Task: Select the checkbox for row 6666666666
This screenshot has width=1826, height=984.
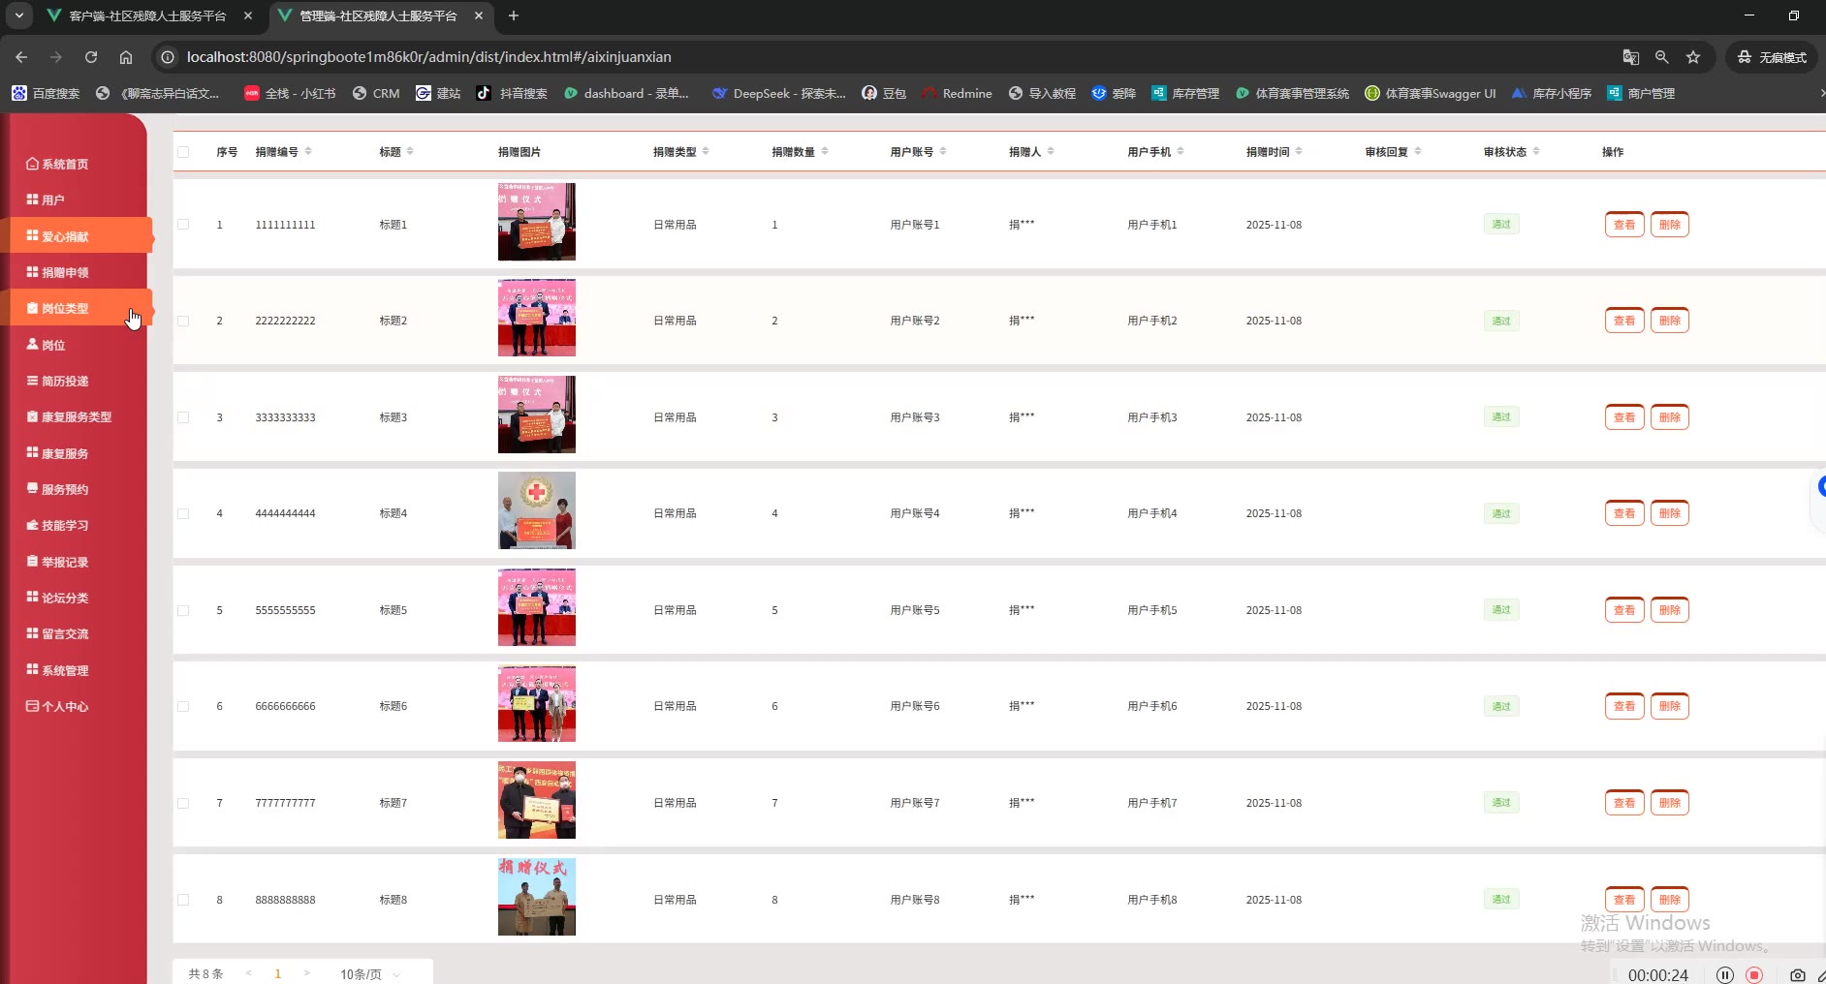Action: (183, 706)
